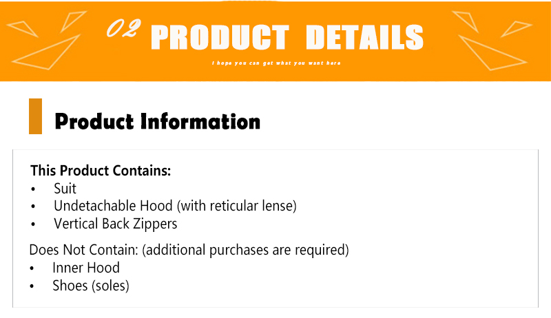The height and width of the screenshot is (318, 551).
Task: Click the 'This Product Contains:' label
Action: point(101,171)
